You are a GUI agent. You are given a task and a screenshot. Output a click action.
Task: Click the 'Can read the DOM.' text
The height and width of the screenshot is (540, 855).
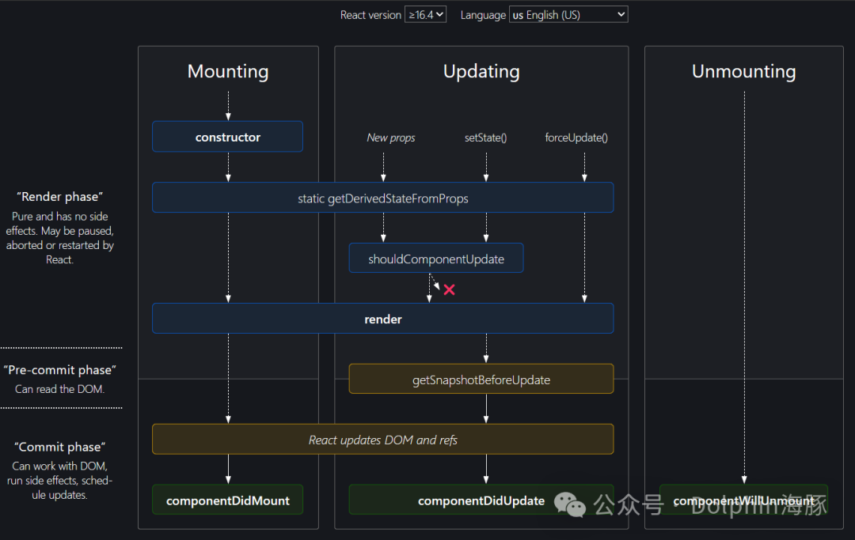tap(60, 389)
